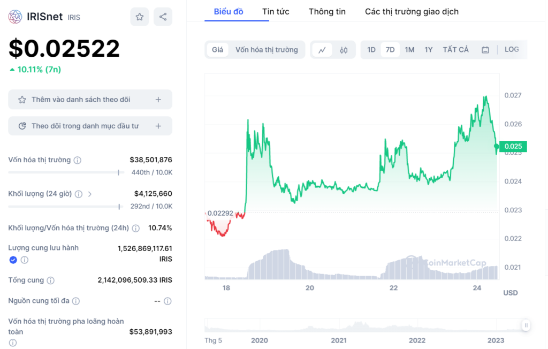This screenshot has height=349, width=548.
Task: Open the calendar date range picker
Action: [485, 50]
